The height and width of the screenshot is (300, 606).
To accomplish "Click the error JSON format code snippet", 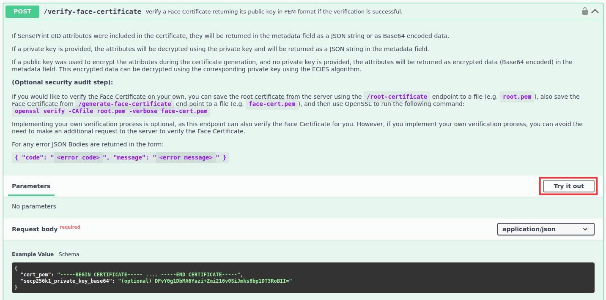I will tap(120, 157).
